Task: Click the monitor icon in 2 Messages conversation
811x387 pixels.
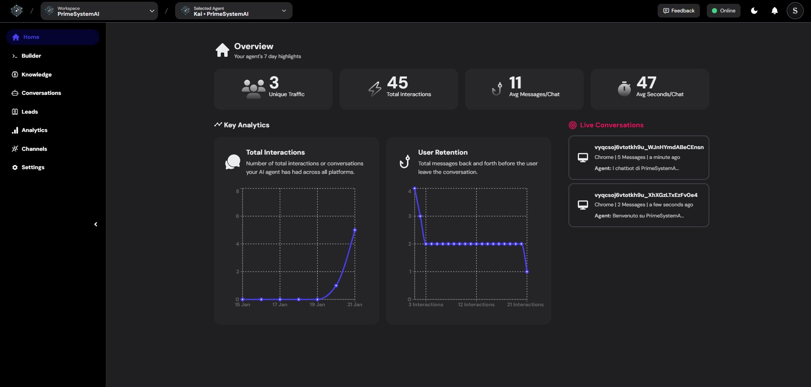Action: 583,205
